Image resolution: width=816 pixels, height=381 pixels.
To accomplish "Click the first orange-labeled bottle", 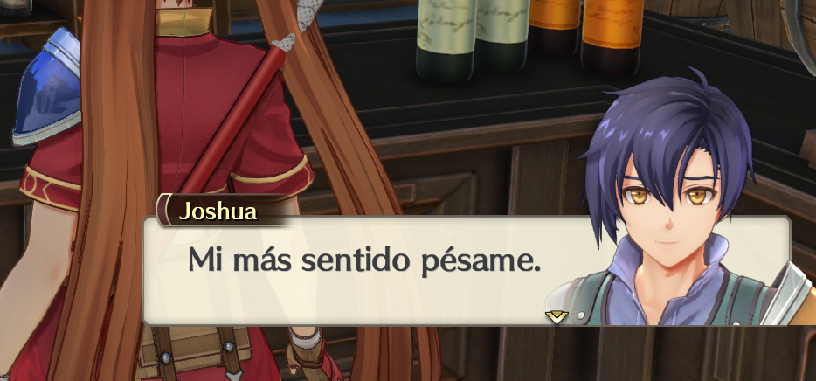I will (x=554, y=26).
